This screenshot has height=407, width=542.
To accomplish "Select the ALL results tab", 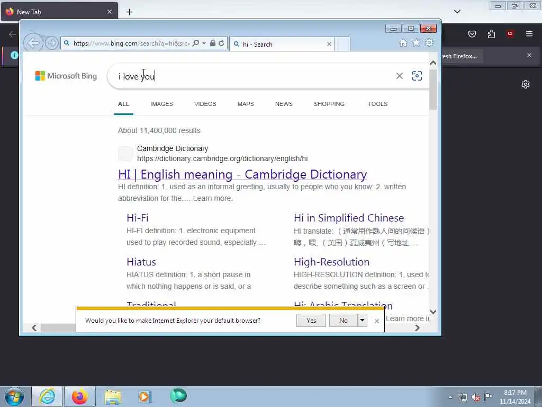I will tap(123, 104).
